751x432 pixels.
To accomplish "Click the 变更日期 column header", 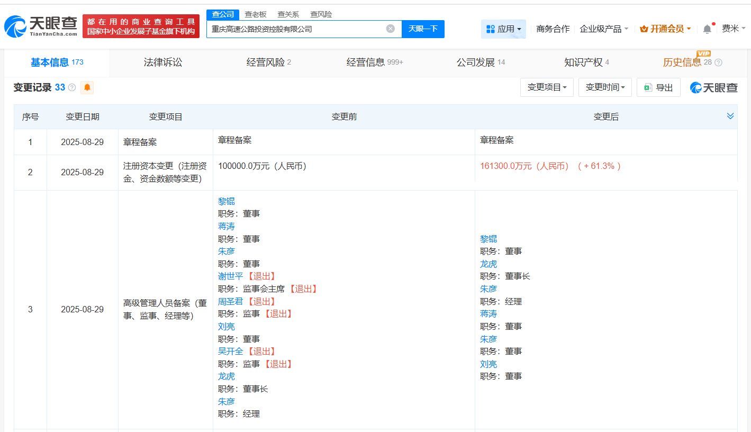I will [x=83, y=117].
